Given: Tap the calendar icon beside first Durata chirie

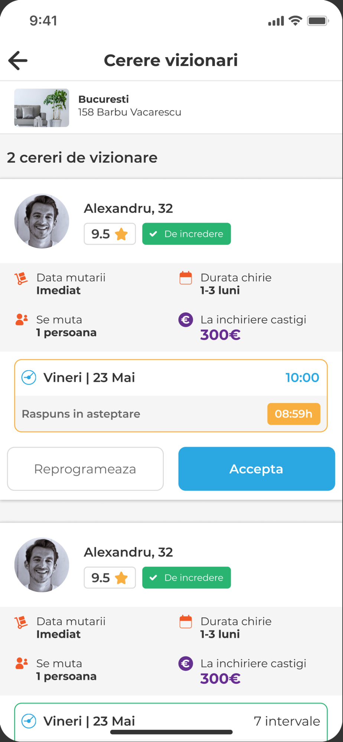Looking at the screenshot, I should (x=186, y=278).
